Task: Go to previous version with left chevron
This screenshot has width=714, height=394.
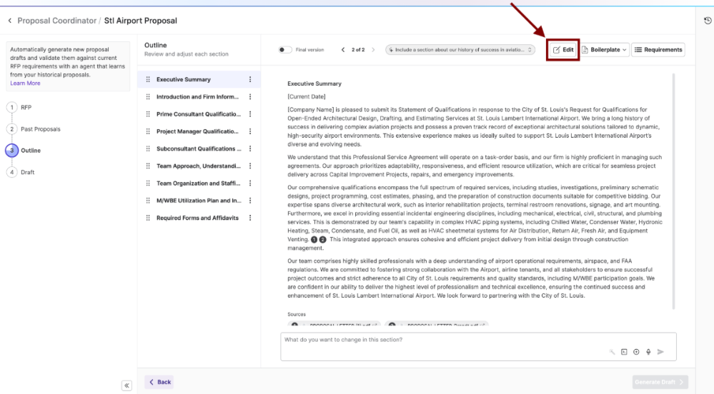Action: coord(343,49)
